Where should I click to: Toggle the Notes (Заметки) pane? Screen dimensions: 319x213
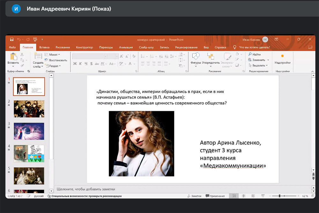[195, 196]
